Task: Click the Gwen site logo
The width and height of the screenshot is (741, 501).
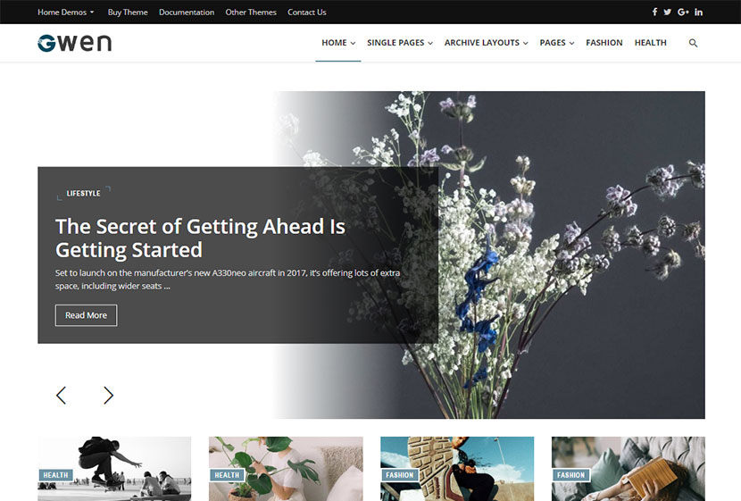Action: [75, 43]
